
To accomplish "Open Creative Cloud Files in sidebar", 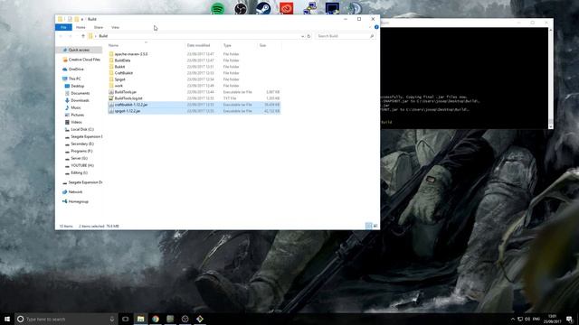I will 84,60.
